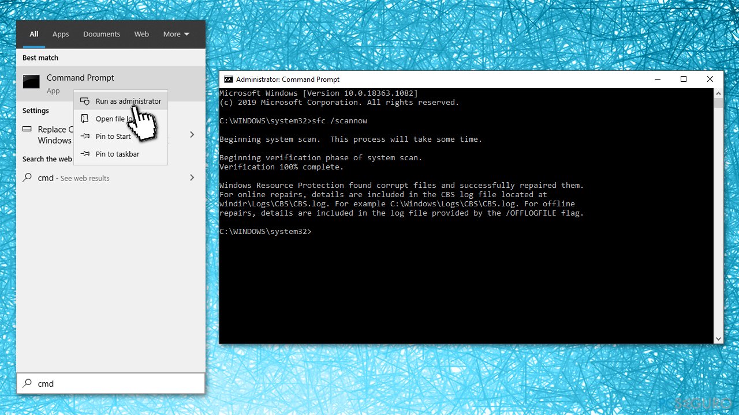Click 'Administrator: Command Prompt' title text
The width and height of the screenshot is (739, 415).
coord(288,80)
